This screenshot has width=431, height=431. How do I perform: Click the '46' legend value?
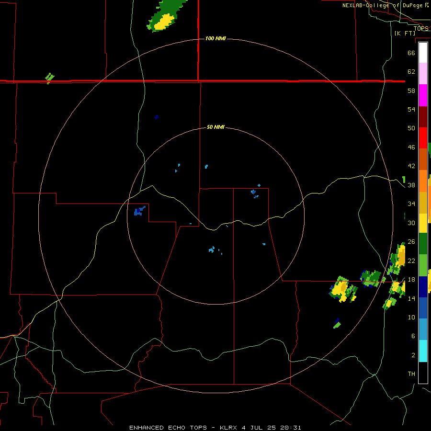pyautogui.click(x=411, y=147)
